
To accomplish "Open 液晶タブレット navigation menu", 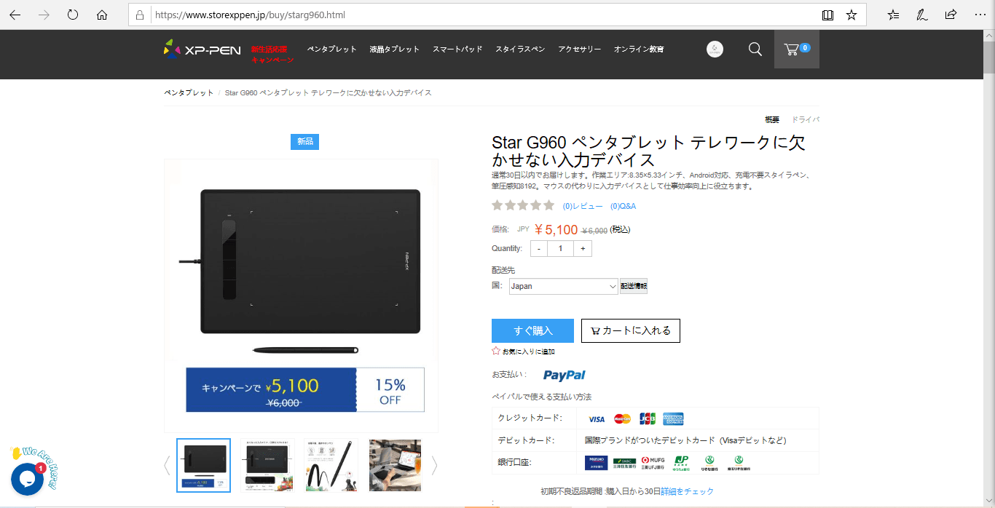I will (x=395, y=49).
